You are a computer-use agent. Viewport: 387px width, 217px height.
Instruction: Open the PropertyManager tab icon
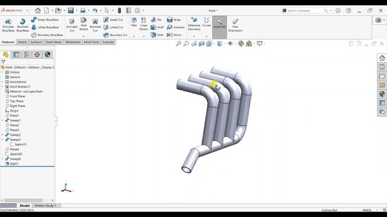(16, 54)
